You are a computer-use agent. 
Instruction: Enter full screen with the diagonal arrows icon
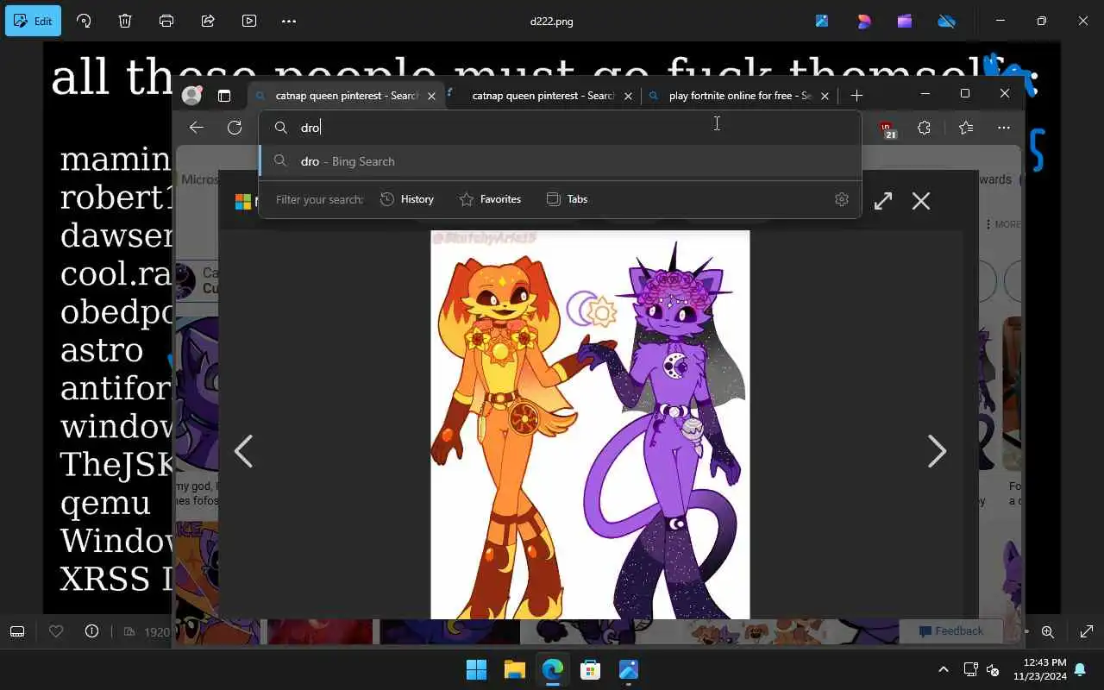(x=1087, y=631)
